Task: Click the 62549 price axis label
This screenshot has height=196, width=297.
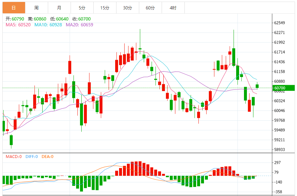Action: [279, 23]
